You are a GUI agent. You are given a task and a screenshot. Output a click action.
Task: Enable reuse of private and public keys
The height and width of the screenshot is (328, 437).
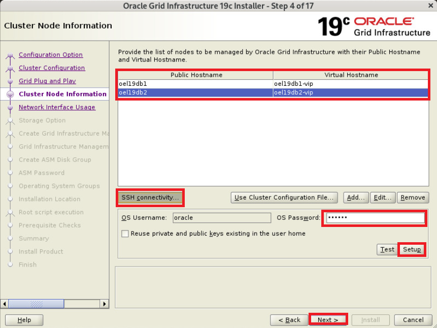click(x=125, y=234)
